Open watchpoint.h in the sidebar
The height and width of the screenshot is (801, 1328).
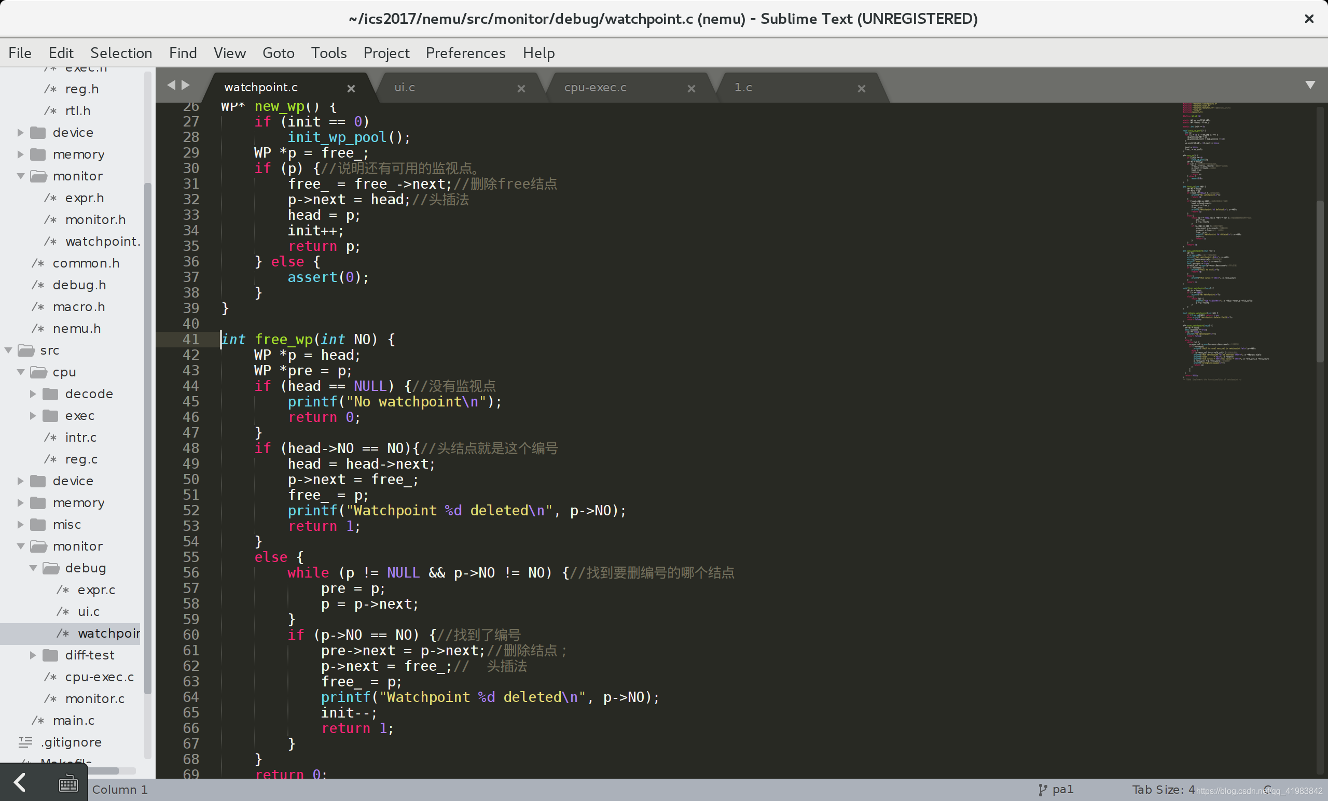pos(102,241)
